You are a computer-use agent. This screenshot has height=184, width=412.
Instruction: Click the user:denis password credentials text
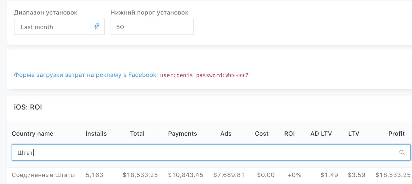click(204, 75)
